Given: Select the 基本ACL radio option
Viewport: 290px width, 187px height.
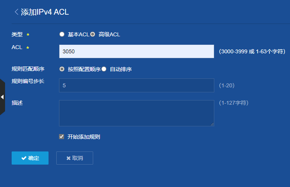Looking at the screenshot, I should [62, 34].
